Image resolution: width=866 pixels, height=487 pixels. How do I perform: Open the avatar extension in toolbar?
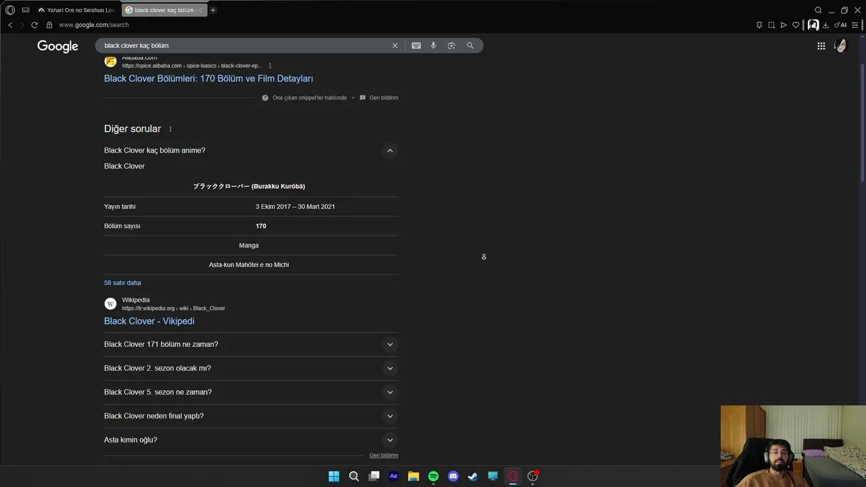[x=813, y=25]
